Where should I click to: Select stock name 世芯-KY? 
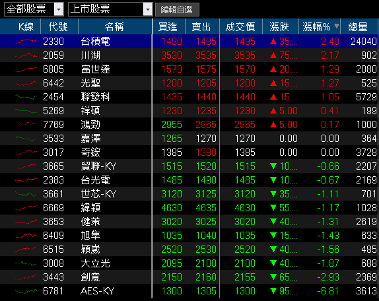98,194
